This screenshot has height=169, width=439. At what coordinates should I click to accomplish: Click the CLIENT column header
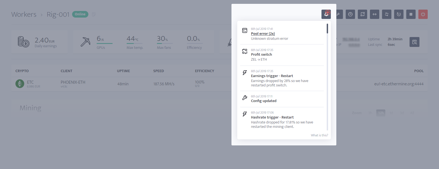tap(67, 71)
